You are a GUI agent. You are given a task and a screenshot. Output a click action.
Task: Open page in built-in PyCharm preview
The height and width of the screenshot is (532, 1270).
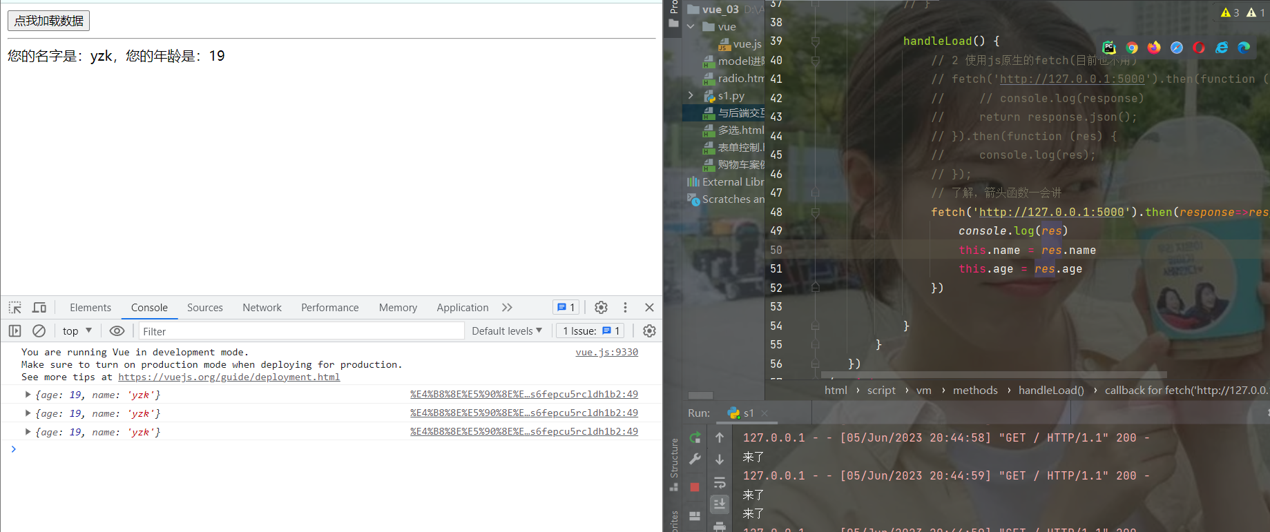1109,48
